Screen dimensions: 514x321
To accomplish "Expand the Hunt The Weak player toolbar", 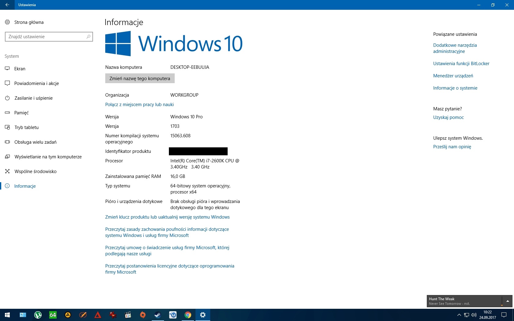I will 508,301.
